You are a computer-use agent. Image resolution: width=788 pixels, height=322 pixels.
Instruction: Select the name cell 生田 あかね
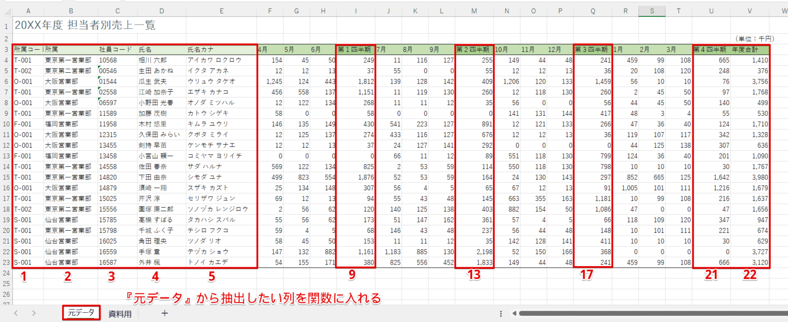tap(162, 71)
